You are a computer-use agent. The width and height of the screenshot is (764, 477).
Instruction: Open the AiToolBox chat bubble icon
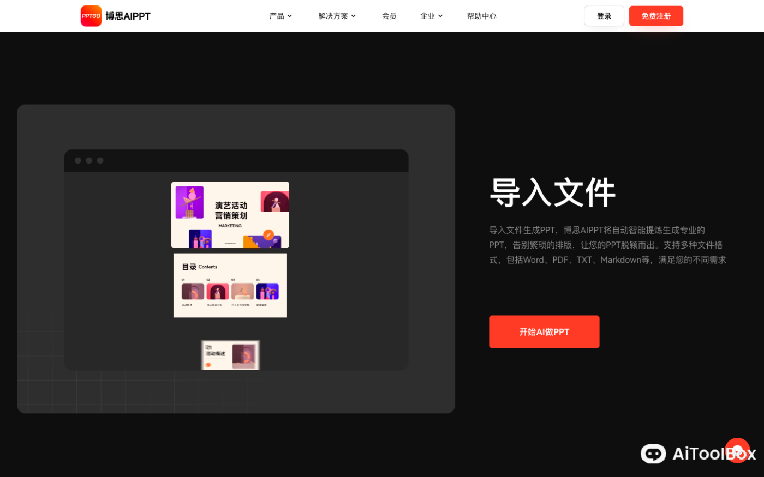pos(654,454)
